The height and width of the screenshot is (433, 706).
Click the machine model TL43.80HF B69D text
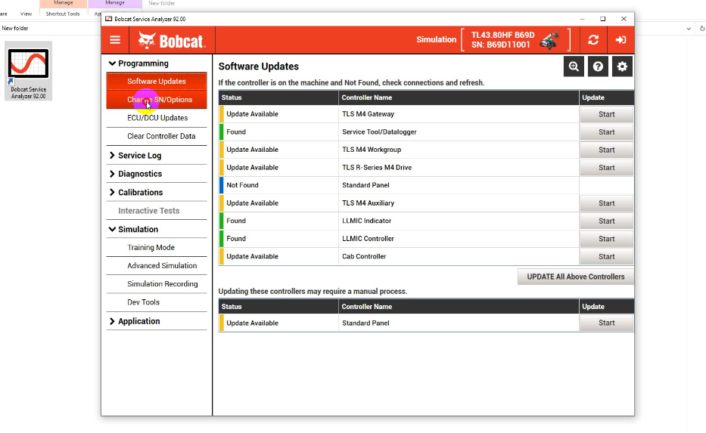(x=502, y=35)
